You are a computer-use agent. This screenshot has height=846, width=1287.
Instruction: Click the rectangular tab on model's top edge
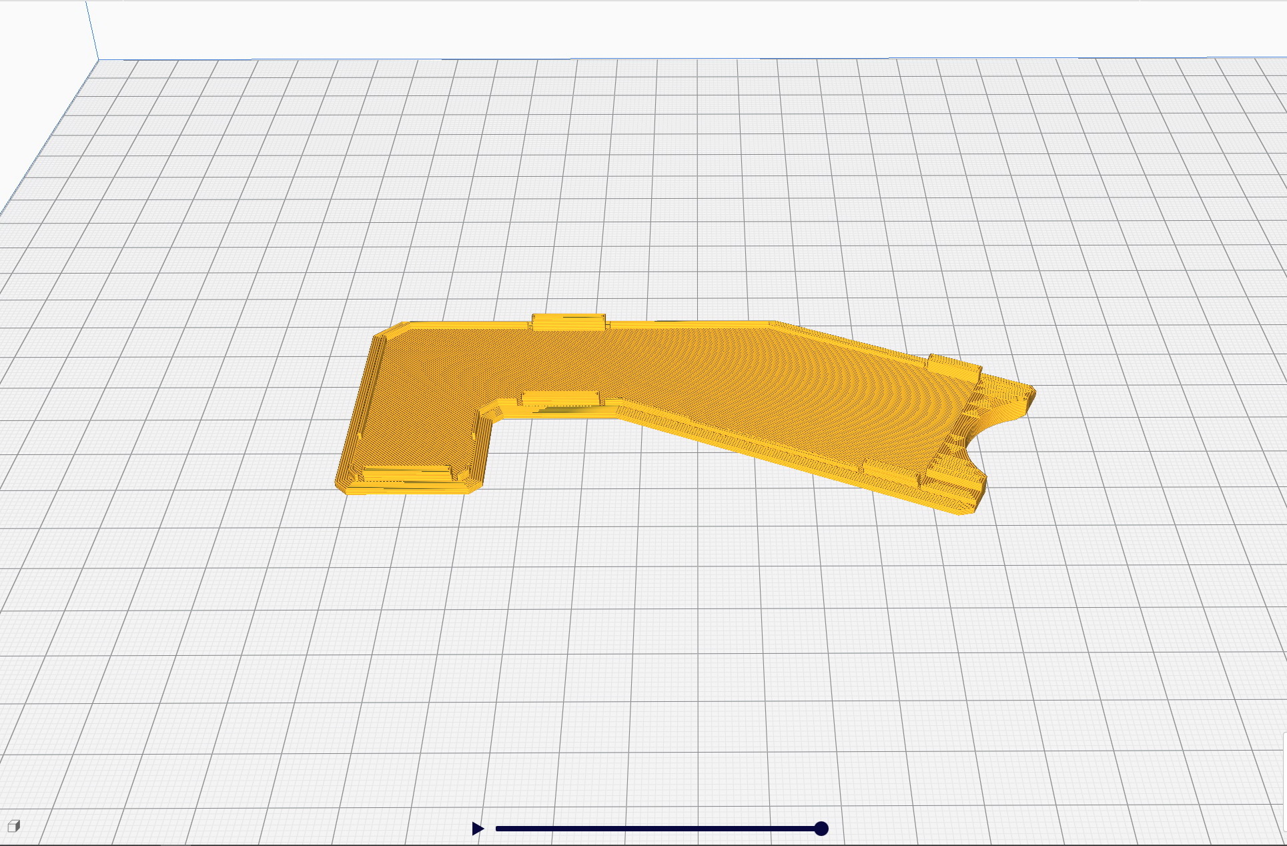568,322
